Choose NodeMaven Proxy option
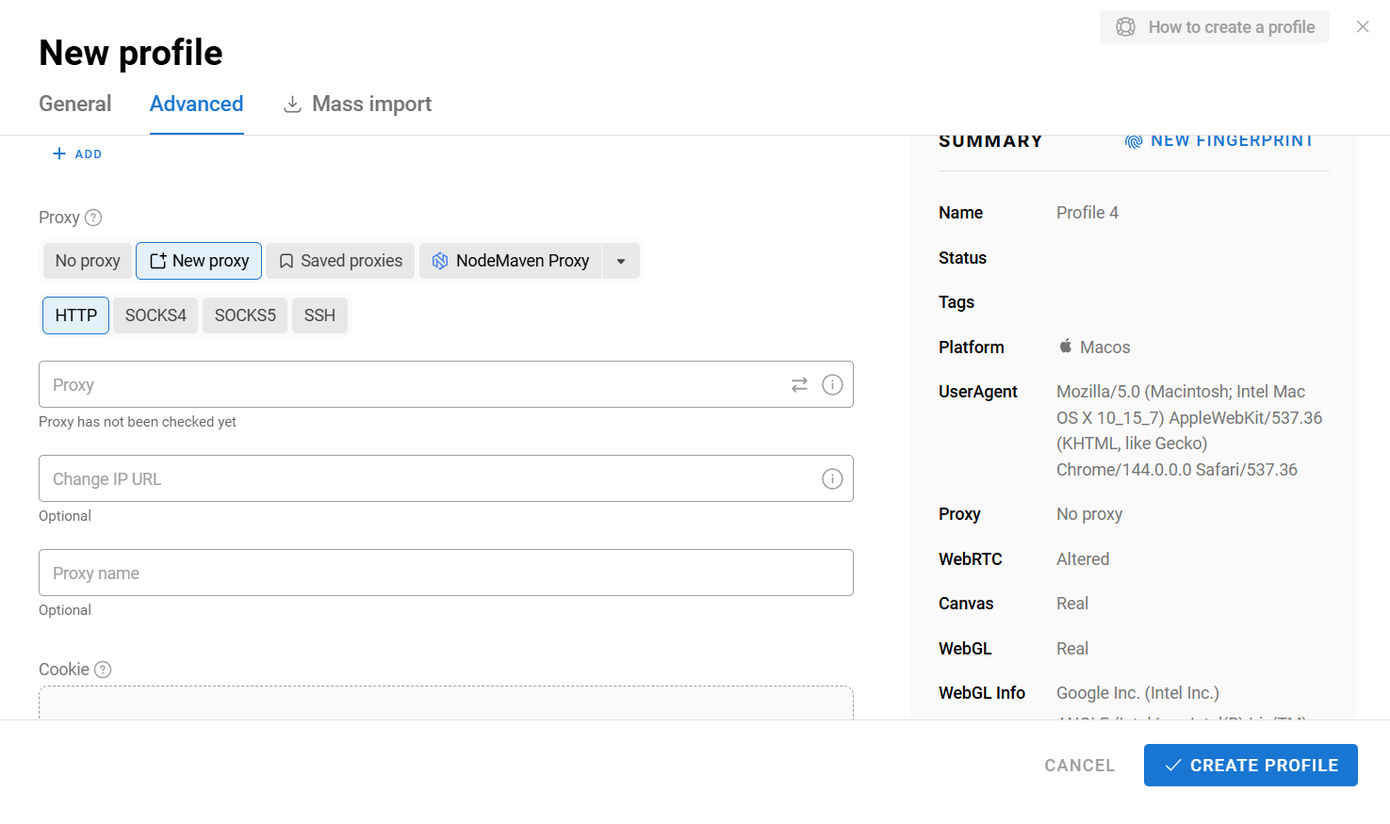The image size is (1390, 824). tap(510, 261)
